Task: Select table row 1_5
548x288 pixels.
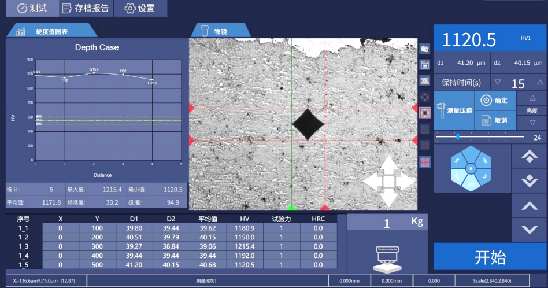Action: [172, 265]
